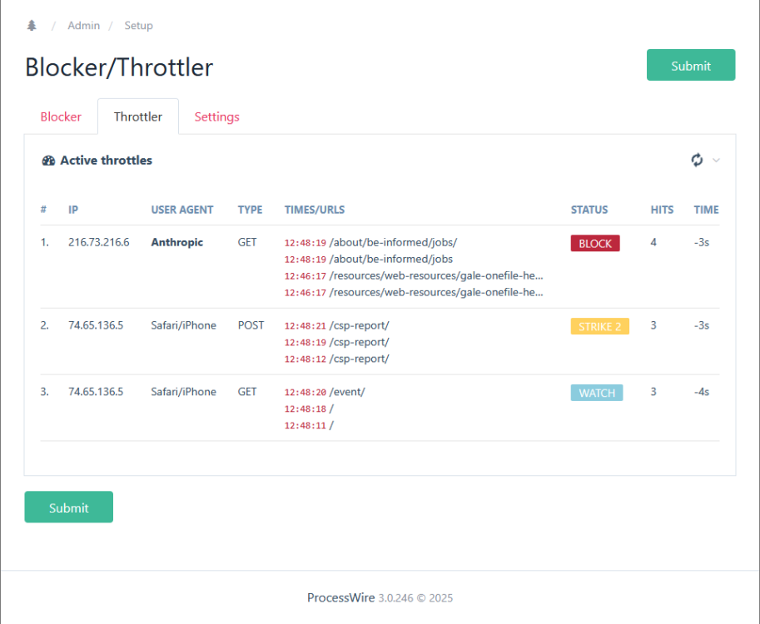The height and width of the screenshot is (624, 760).
Task: Open the Settings tab
Action: click(216, 116)
